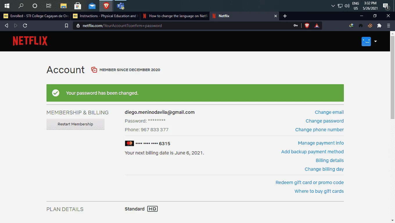Open the Windows Start menu
395x223 pixels.
click(x=7, y=6)
